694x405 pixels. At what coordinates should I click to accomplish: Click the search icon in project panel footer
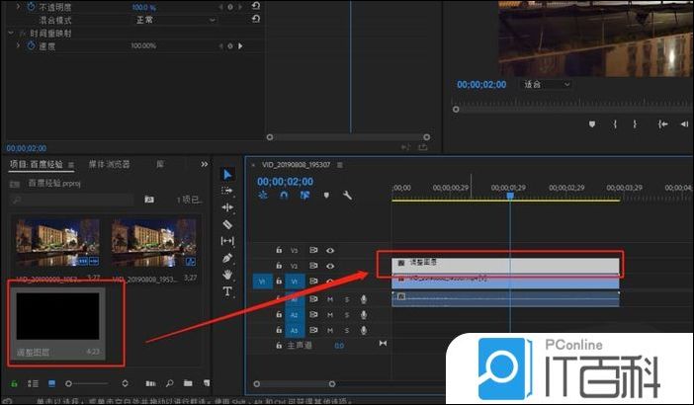pyautogui.click(x=170, y=382)
